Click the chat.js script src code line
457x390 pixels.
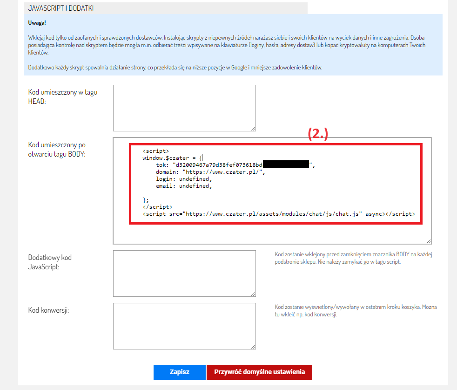click(279, 214)
